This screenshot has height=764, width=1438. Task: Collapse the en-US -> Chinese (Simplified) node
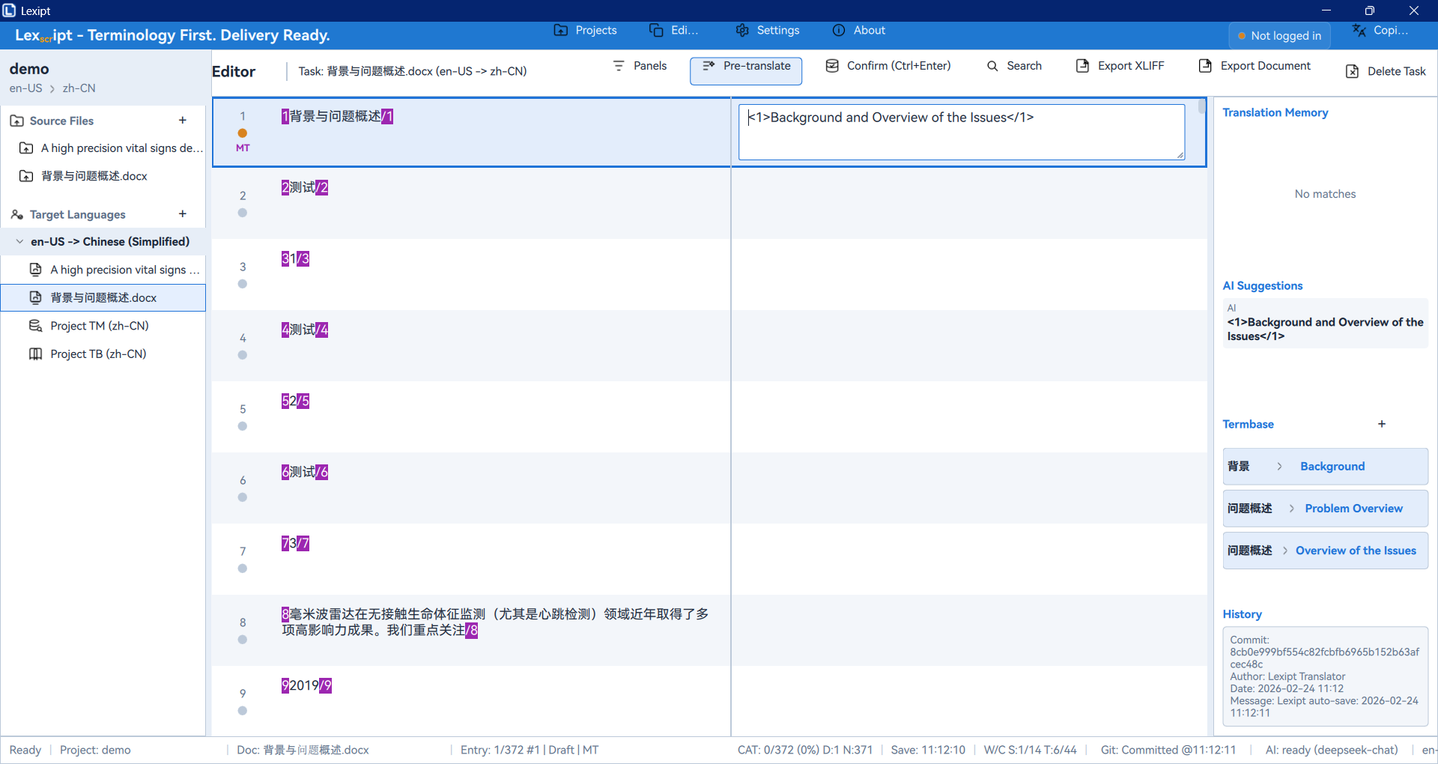(x=19, y=242)
